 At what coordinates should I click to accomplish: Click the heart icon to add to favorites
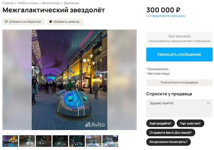pyautogui.click(x=6, y=22)
